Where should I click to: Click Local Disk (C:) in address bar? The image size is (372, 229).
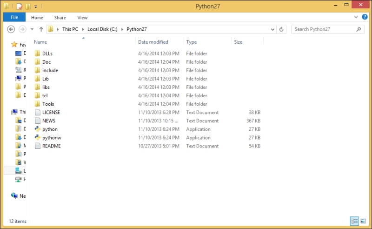[102, 29]
